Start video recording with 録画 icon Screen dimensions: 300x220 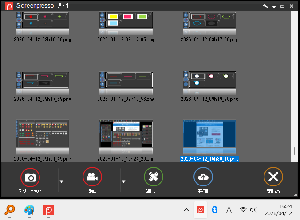[x=92, y=177]
